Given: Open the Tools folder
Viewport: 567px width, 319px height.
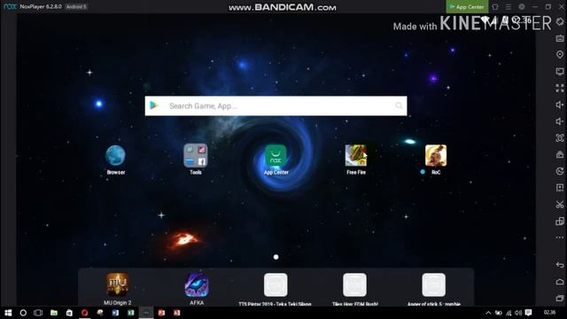Looking at the screenshot, I should [x=196, y=156].
